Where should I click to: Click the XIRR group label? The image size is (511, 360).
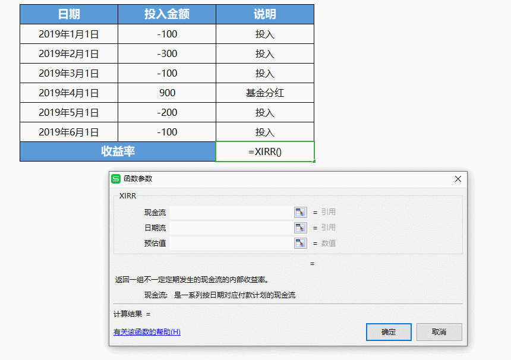(128, 196)
